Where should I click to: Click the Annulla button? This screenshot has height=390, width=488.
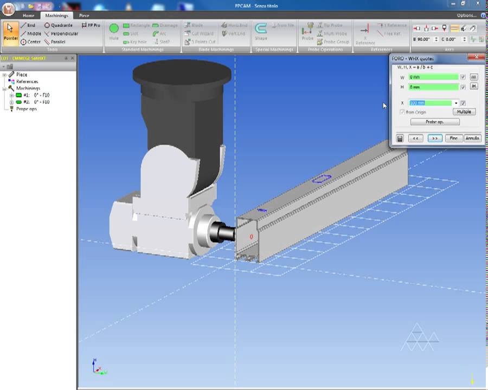tap(472, 139)
